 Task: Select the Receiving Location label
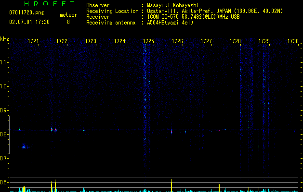tap(112, 11)
